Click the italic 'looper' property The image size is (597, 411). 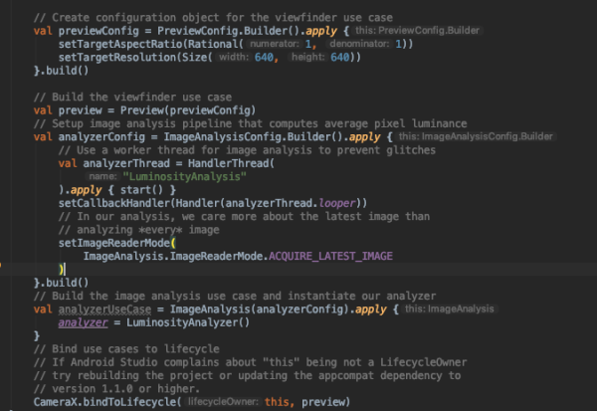(x=337, y=203)
